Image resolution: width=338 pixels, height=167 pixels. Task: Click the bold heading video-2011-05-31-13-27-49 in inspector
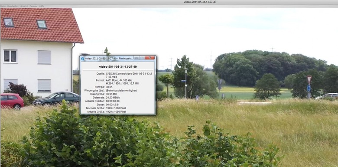(x=118, y=67)
